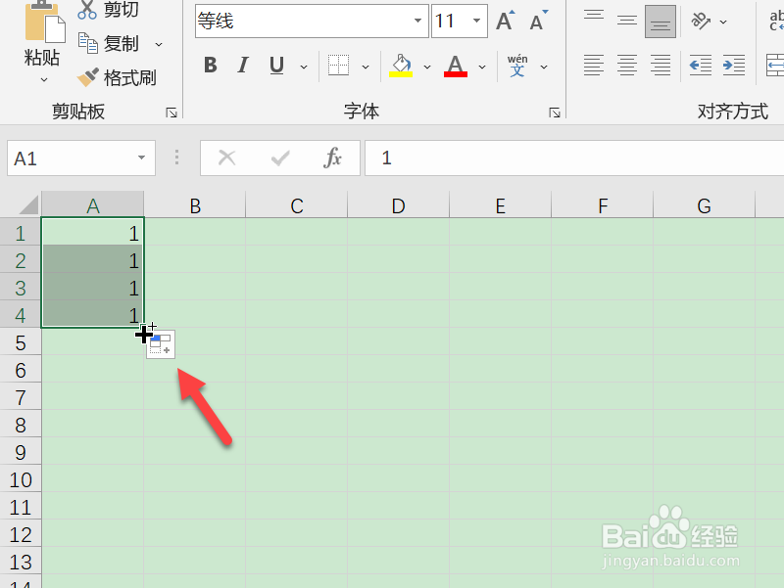
Task: Toggle bold formatting B
Action: [x=211, y=65]
